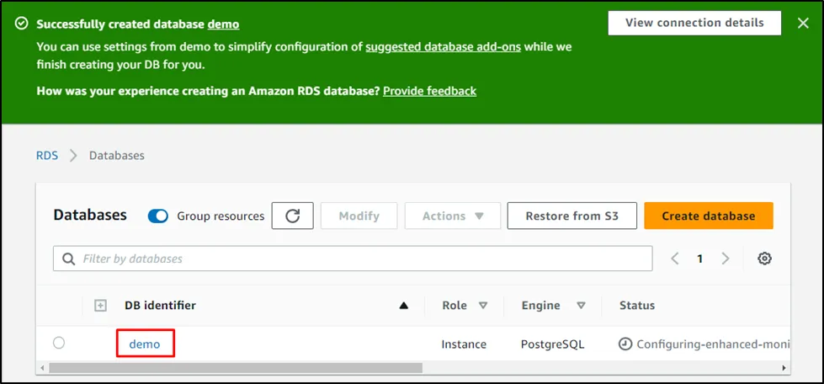Dismiss the green success banner
This screenshot has height=384, width=824.
point(803,24)
